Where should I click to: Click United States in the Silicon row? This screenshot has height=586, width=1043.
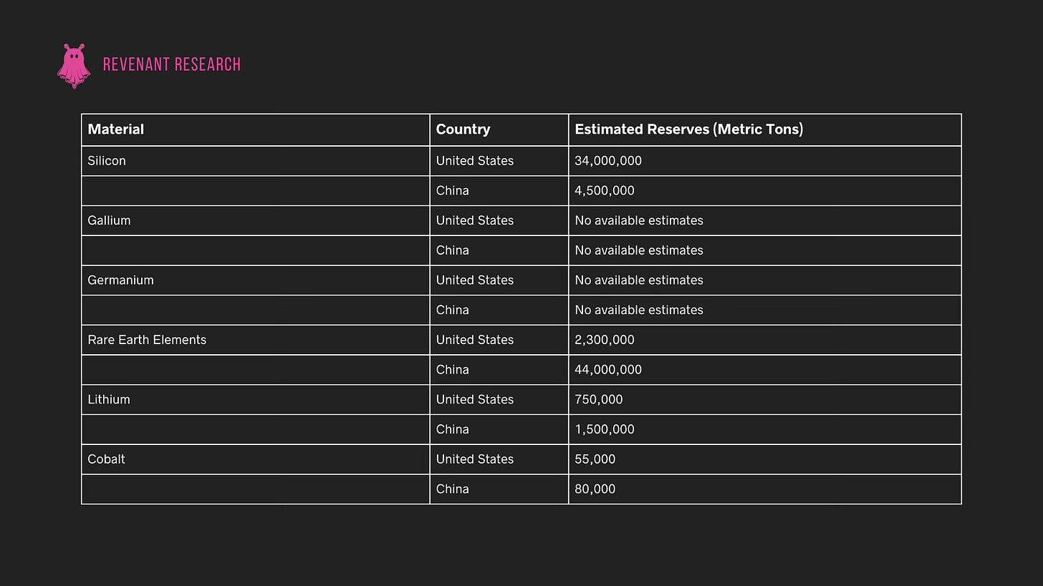(x=475, y=161)
